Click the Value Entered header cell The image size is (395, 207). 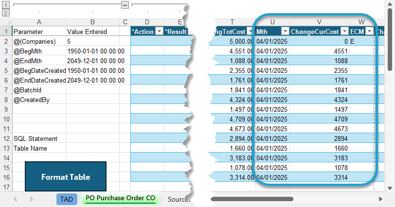[92, 32]
